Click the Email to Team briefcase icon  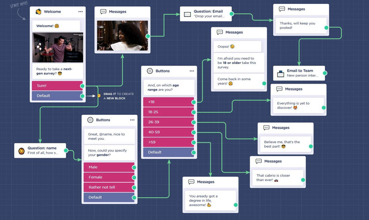[280, 73]
